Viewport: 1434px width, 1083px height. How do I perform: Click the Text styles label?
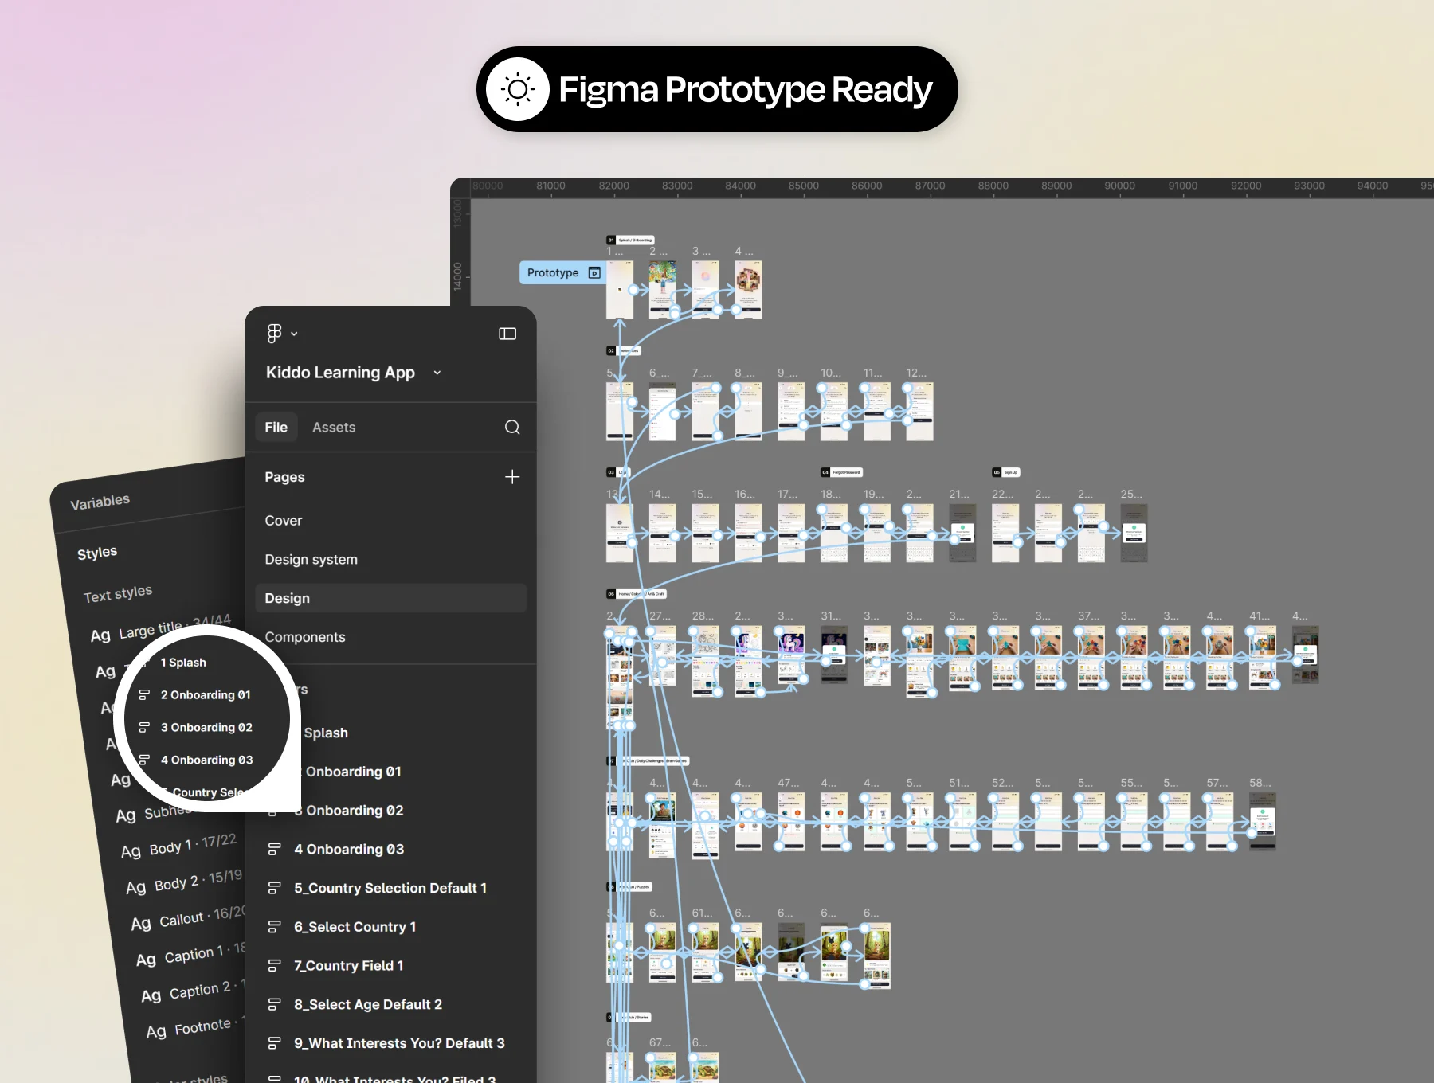pyautogui.click(x=118, y=594)
